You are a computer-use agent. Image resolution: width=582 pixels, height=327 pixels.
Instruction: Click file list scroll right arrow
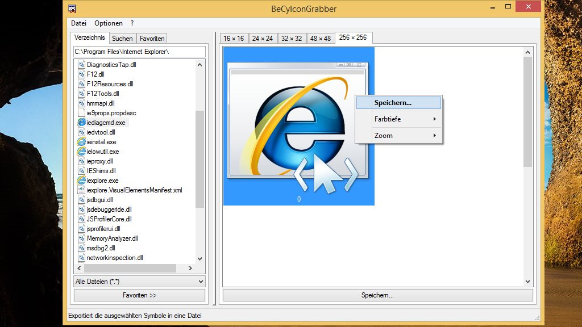tap(190, 268)
